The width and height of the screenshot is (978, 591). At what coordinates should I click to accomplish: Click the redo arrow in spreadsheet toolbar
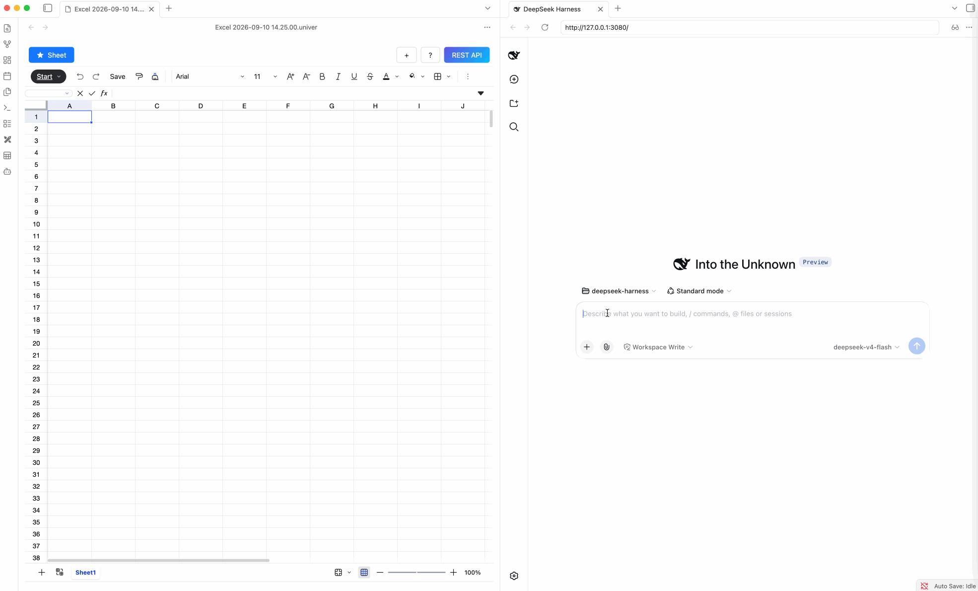point(96,76)
